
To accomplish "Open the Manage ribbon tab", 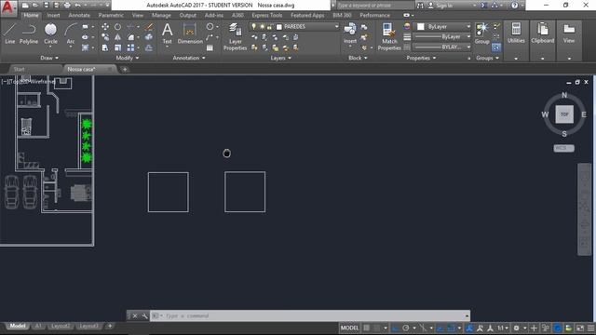I will tap(161, 15).
